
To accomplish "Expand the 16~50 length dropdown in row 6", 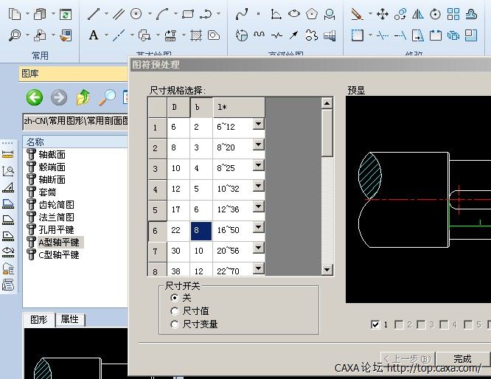I will tap(258, 231).
